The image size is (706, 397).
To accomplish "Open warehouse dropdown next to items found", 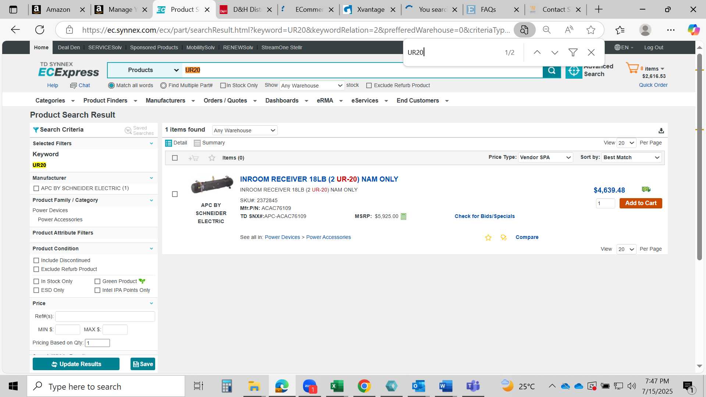I will tap(245, 130).
